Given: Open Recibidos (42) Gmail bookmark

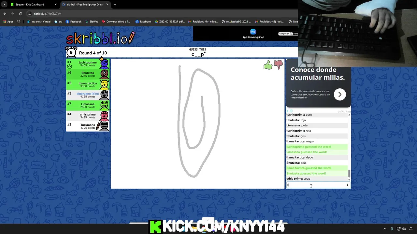Looking at the screenshot, I should pyautogui.click(x=269, y=22).
